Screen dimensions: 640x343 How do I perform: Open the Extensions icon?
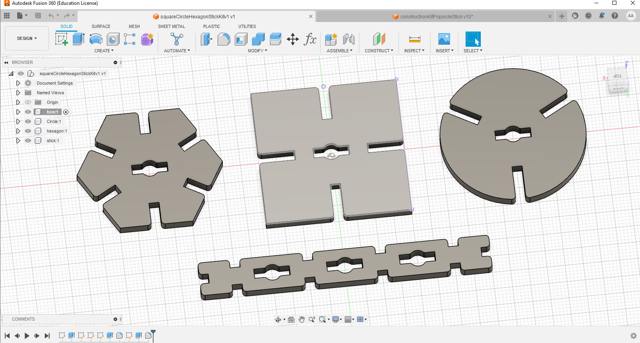point(575,16)
